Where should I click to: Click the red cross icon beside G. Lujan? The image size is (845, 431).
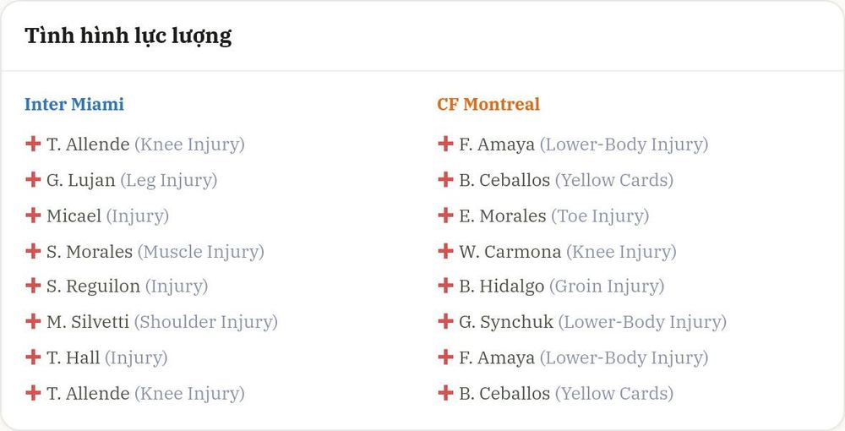[x=33, y=179]
